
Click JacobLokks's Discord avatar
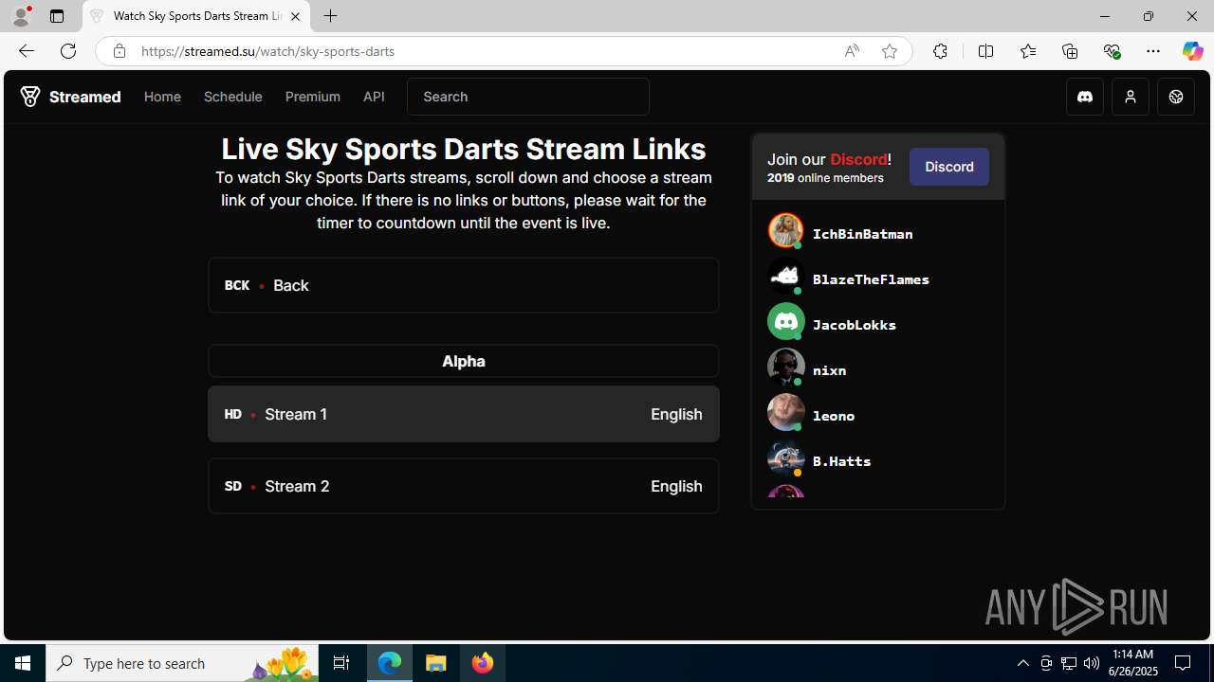785,321
